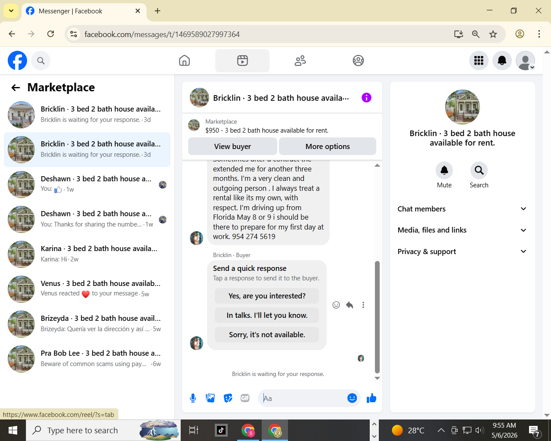The width and height of the screenshot is (551, 441).
Task: Go to the Home tab icon
Action: 184,61
